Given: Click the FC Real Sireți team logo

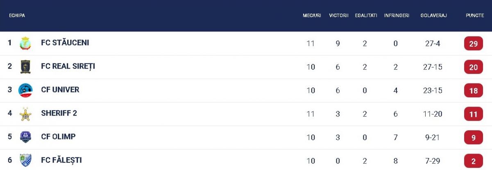Looking at the screenshot, I should point(25,67).
